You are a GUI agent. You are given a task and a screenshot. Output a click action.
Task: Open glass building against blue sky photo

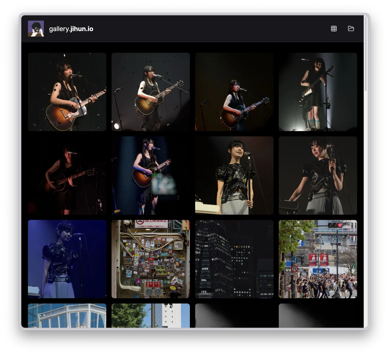(67, 316)
